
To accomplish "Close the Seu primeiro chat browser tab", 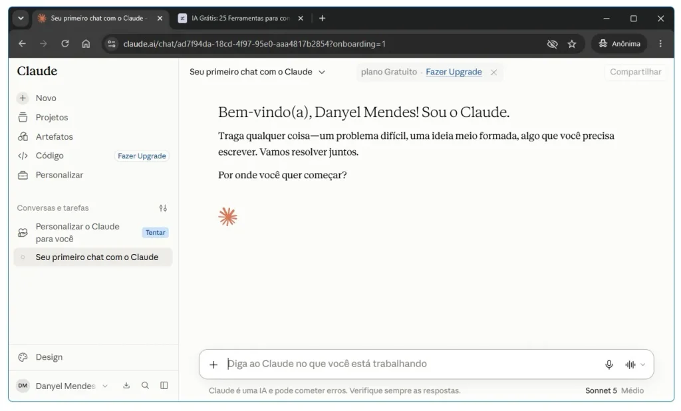I will pyautogui.click(x=160, y=18).
